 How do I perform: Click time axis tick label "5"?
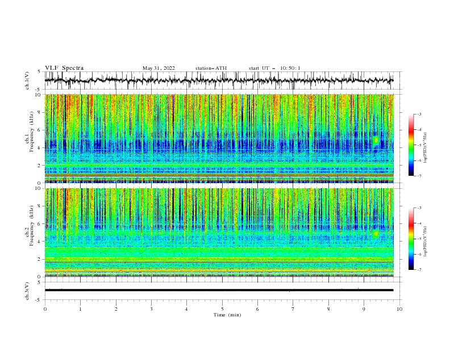(x=222, y=309)
